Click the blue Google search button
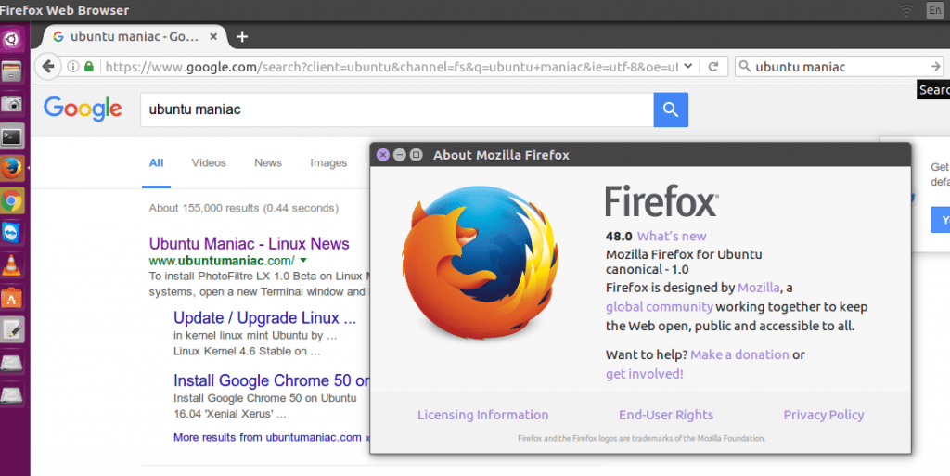Image resolution: width=950 pixels, height=476 pixels. tap(671, 109)
